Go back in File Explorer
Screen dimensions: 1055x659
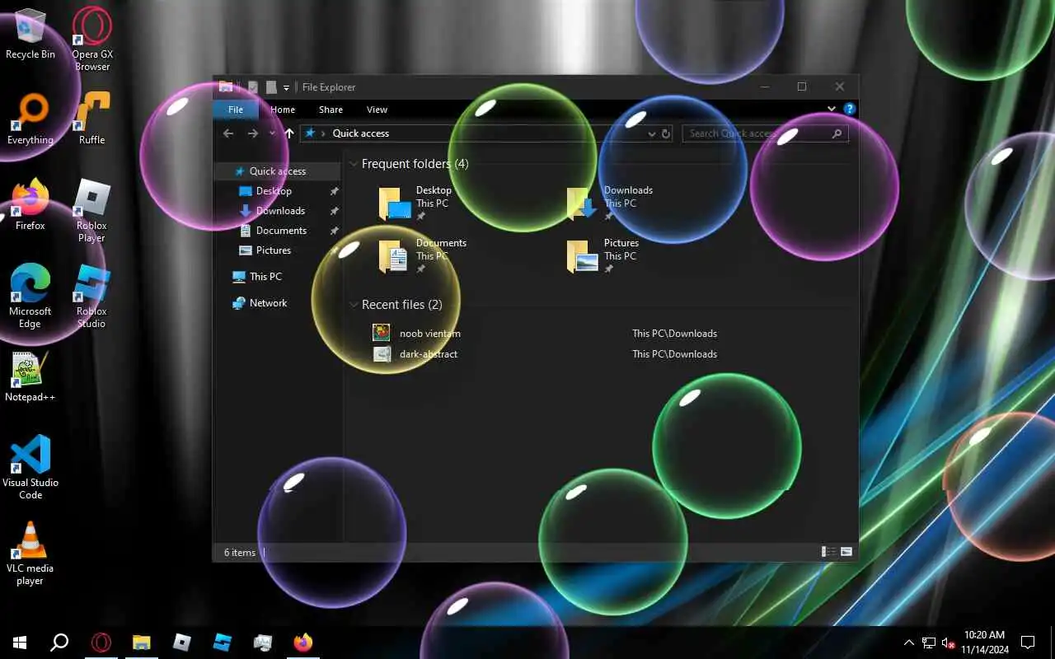tap(229, 133)
